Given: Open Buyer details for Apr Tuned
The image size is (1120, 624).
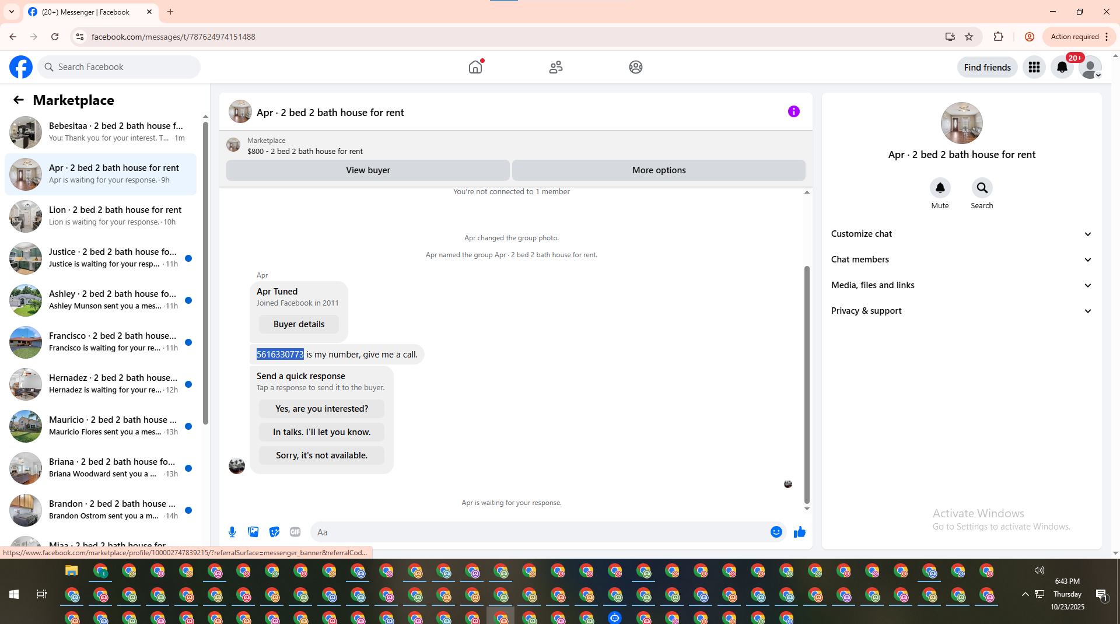Looking at the screenshot, I should (299, 324).
